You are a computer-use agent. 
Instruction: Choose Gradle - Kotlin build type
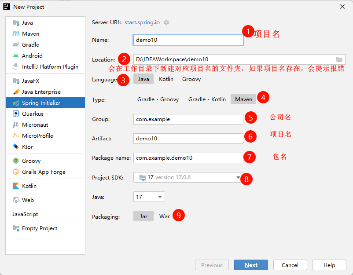(207, 99)
